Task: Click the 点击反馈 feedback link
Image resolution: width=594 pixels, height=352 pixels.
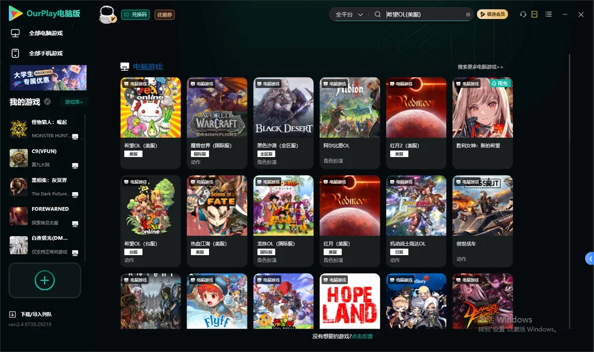Action: (362, 336)
